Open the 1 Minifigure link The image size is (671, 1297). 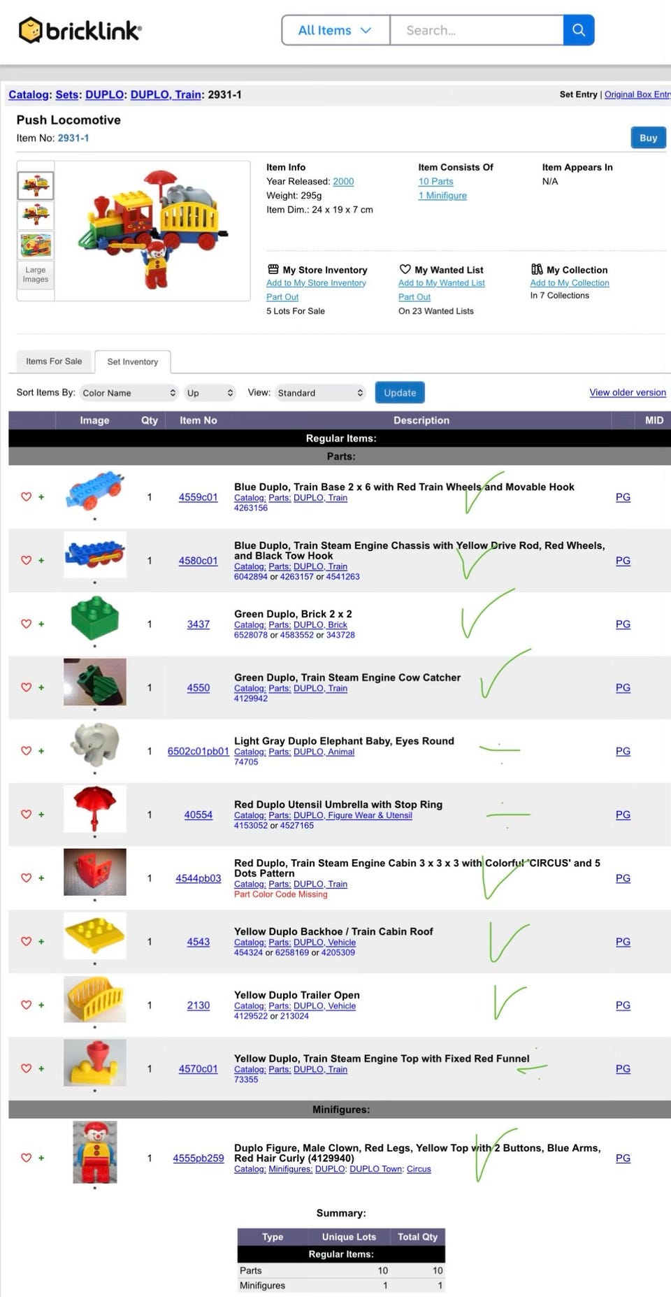442,196
